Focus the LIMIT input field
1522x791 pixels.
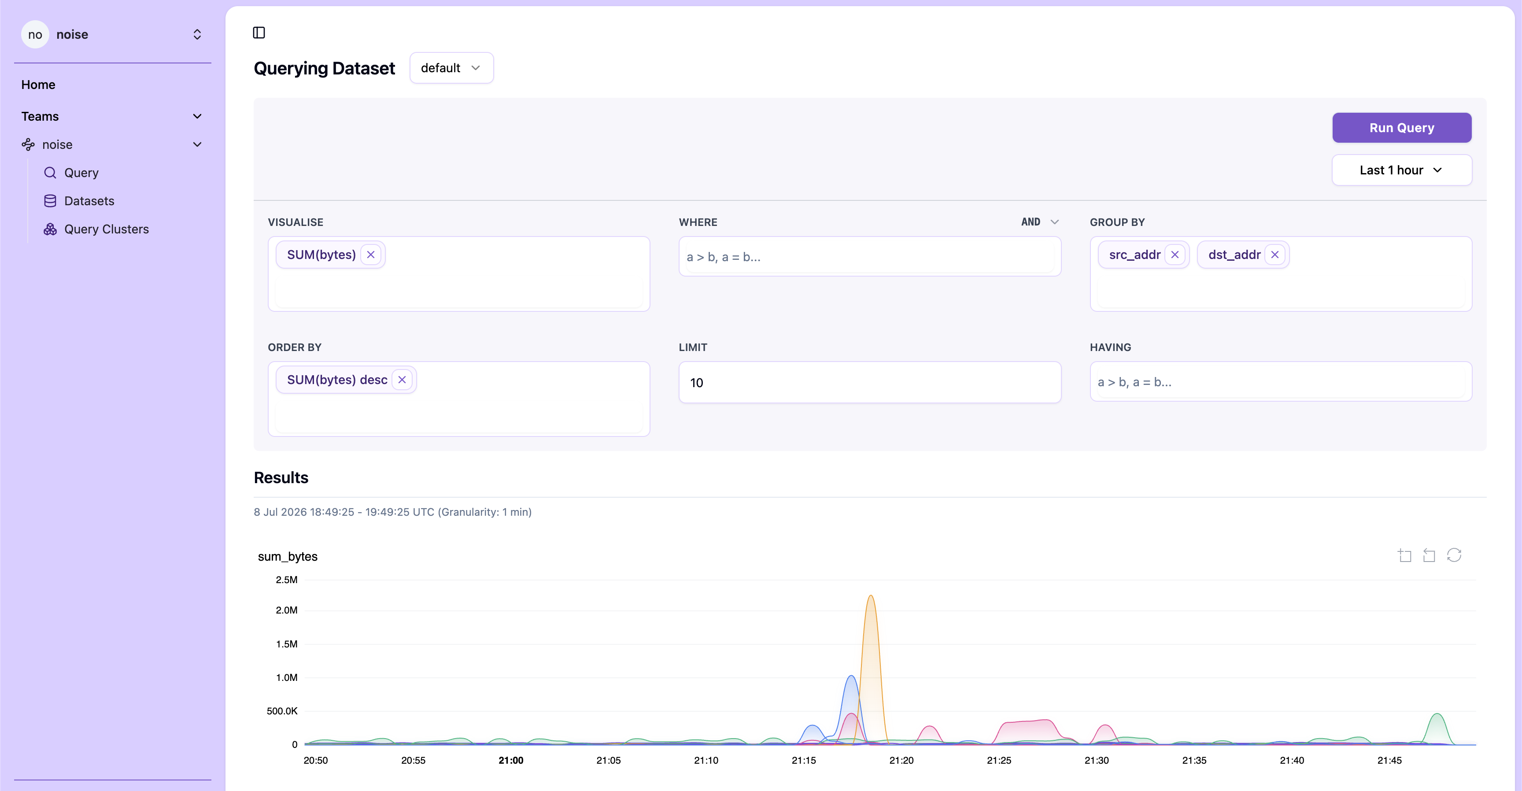pos(870,382)
